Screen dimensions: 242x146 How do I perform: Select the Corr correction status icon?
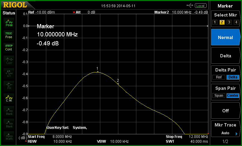(9, 61)
